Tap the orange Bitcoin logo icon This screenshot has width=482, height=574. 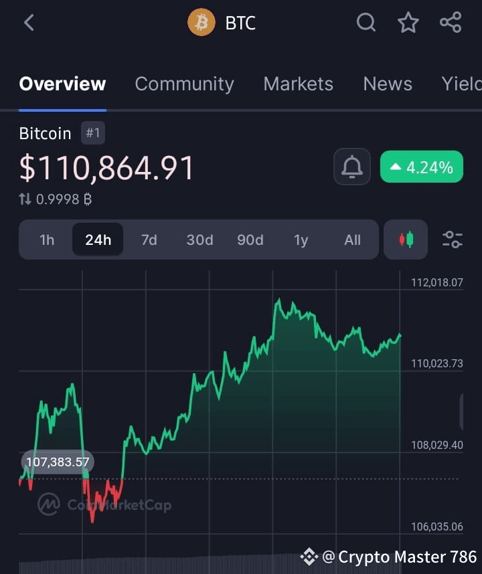[201, 23]
